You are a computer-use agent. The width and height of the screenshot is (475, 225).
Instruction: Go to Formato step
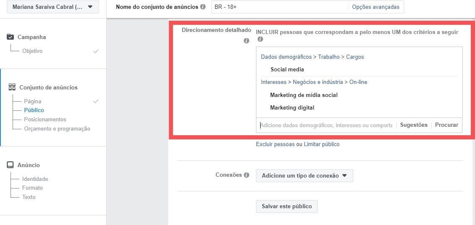(32, 188)
